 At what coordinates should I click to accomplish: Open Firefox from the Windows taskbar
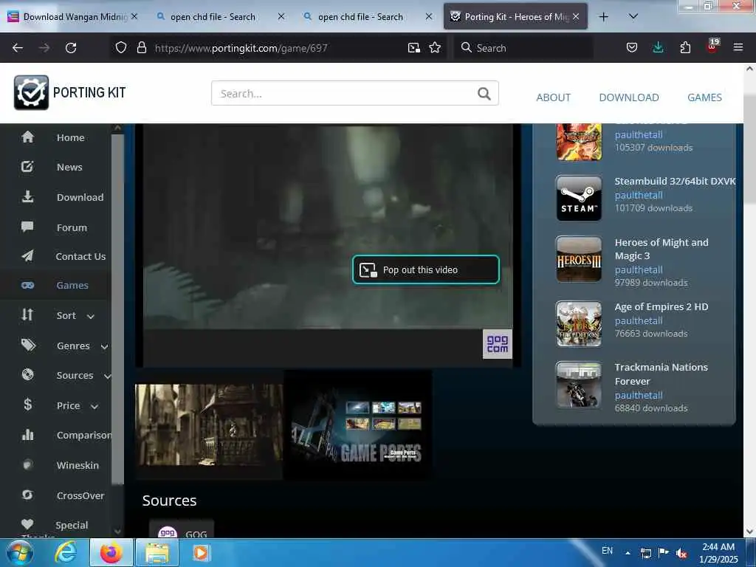point(111,552)
